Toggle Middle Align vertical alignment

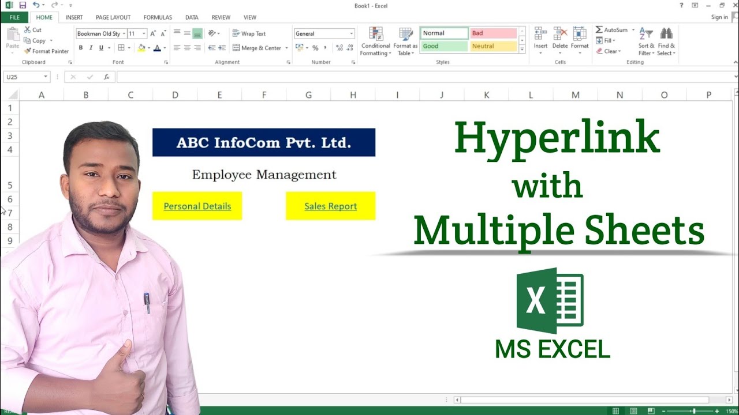[187, 33]
